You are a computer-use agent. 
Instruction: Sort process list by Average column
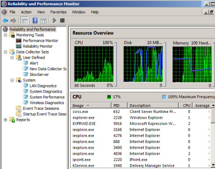tap(202, 105)
